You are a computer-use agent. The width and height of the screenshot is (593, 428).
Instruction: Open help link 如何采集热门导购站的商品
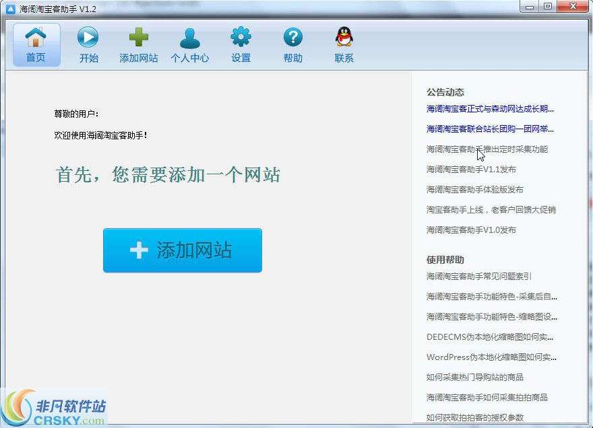[x=475, y=377]
